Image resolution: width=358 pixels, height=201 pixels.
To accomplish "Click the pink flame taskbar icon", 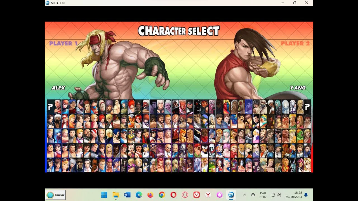I will (220, 195).
